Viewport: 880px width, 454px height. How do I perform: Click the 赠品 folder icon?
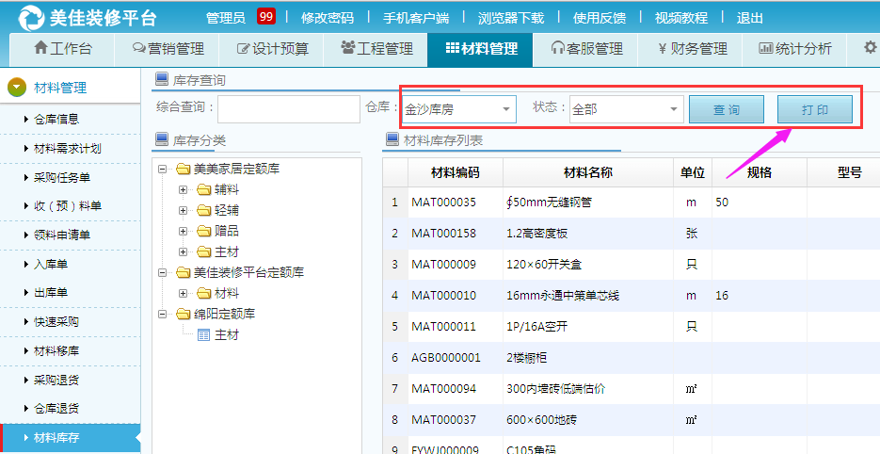[204, 231]
